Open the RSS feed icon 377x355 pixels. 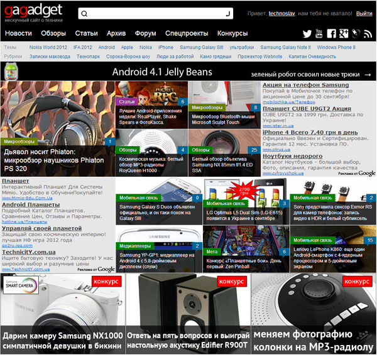click(368, 34)
